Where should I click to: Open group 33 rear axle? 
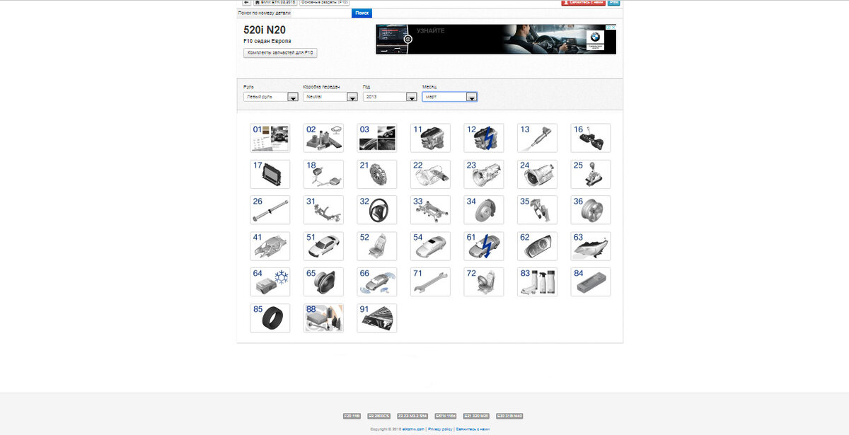pyautogui.click(x=430, y=210)
